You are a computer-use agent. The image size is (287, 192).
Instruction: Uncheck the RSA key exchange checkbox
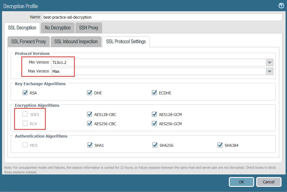coord(25,93)
